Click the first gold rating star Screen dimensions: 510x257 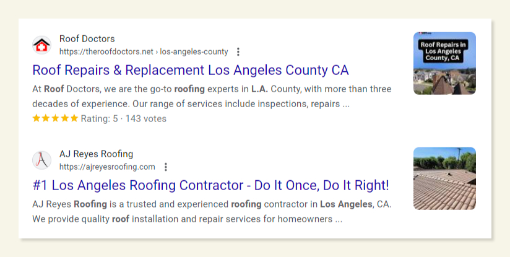click(x=37, y=118)
